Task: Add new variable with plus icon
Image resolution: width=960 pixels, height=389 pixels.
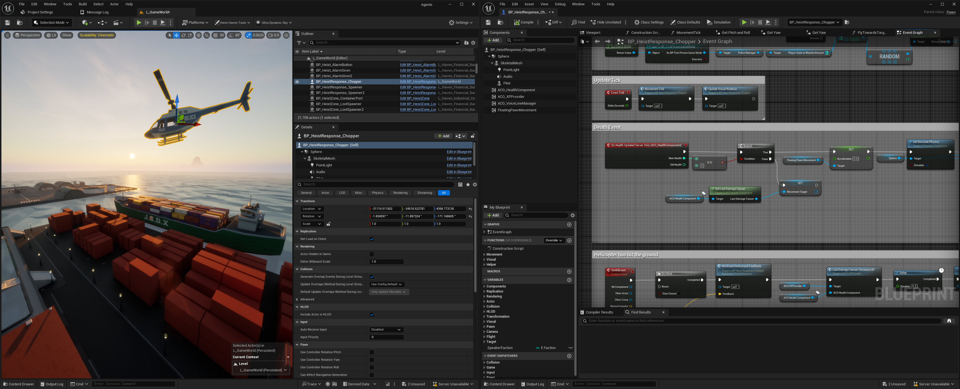Action: click(569, 280)
